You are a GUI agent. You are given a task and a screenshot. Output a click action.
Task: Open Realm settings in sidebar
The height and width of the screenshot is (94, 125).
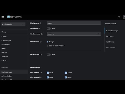click(14, 72)
